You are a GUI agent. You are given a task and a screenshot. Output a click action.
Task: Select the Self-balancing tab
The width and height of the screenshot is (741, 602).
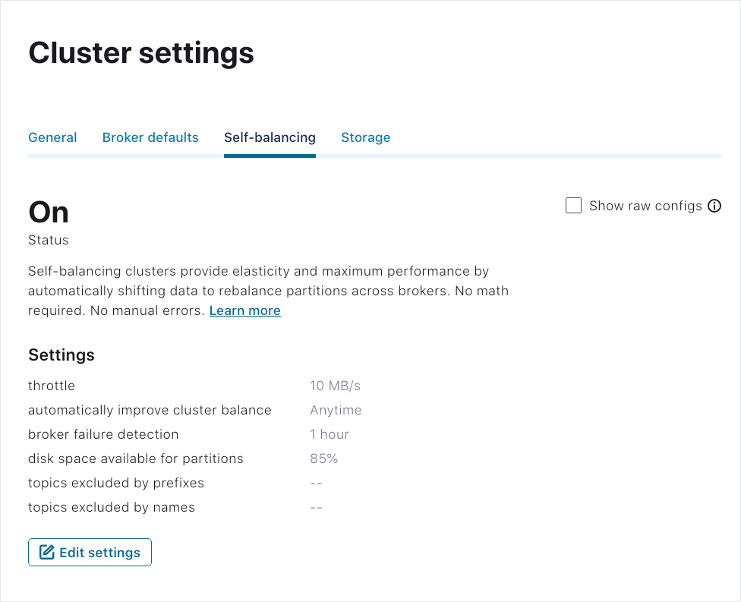[270, 137]
